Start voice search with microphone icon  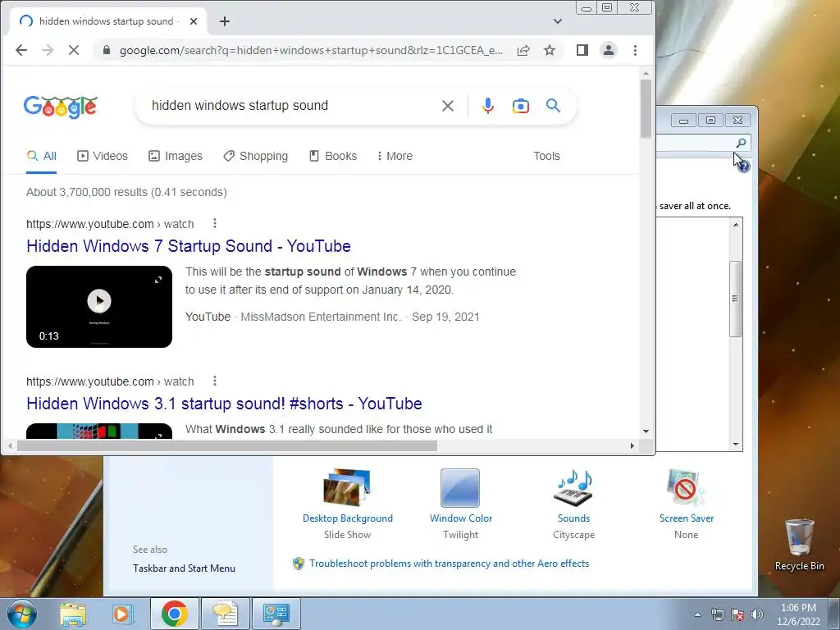pyautogui.click(x=487, y=106)
